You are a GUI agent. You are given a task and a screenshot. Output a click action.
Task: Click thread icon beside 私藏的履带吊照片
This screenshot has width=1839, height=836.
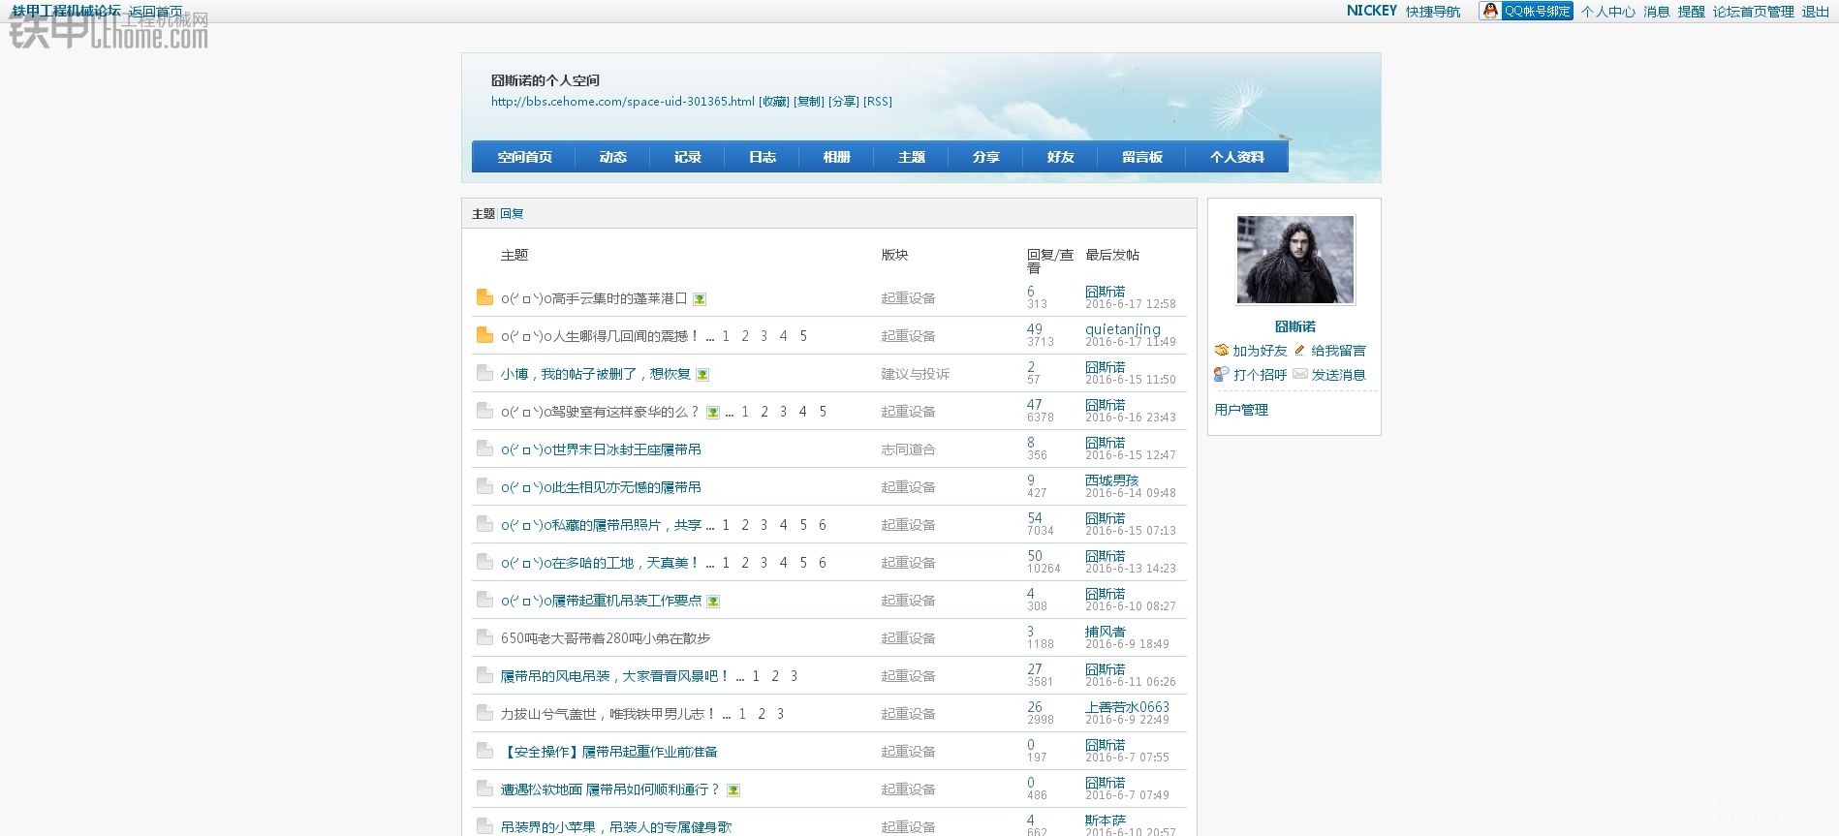tap(484, 524)
